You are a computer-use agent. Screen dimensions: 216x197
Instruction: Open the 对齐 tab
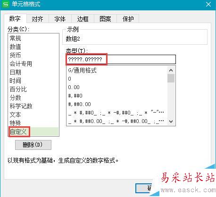37,19
